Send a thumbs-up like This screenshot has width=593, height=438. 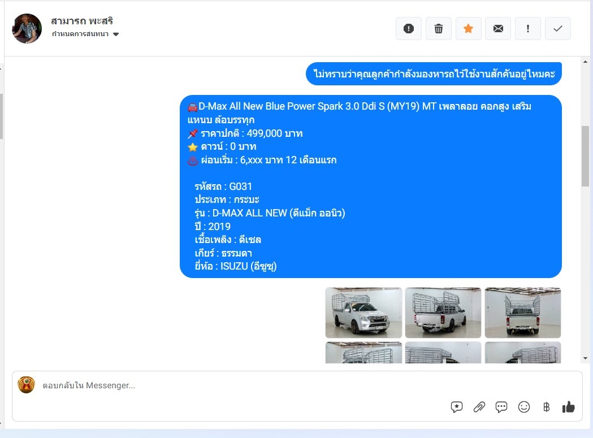click(569, 407)
